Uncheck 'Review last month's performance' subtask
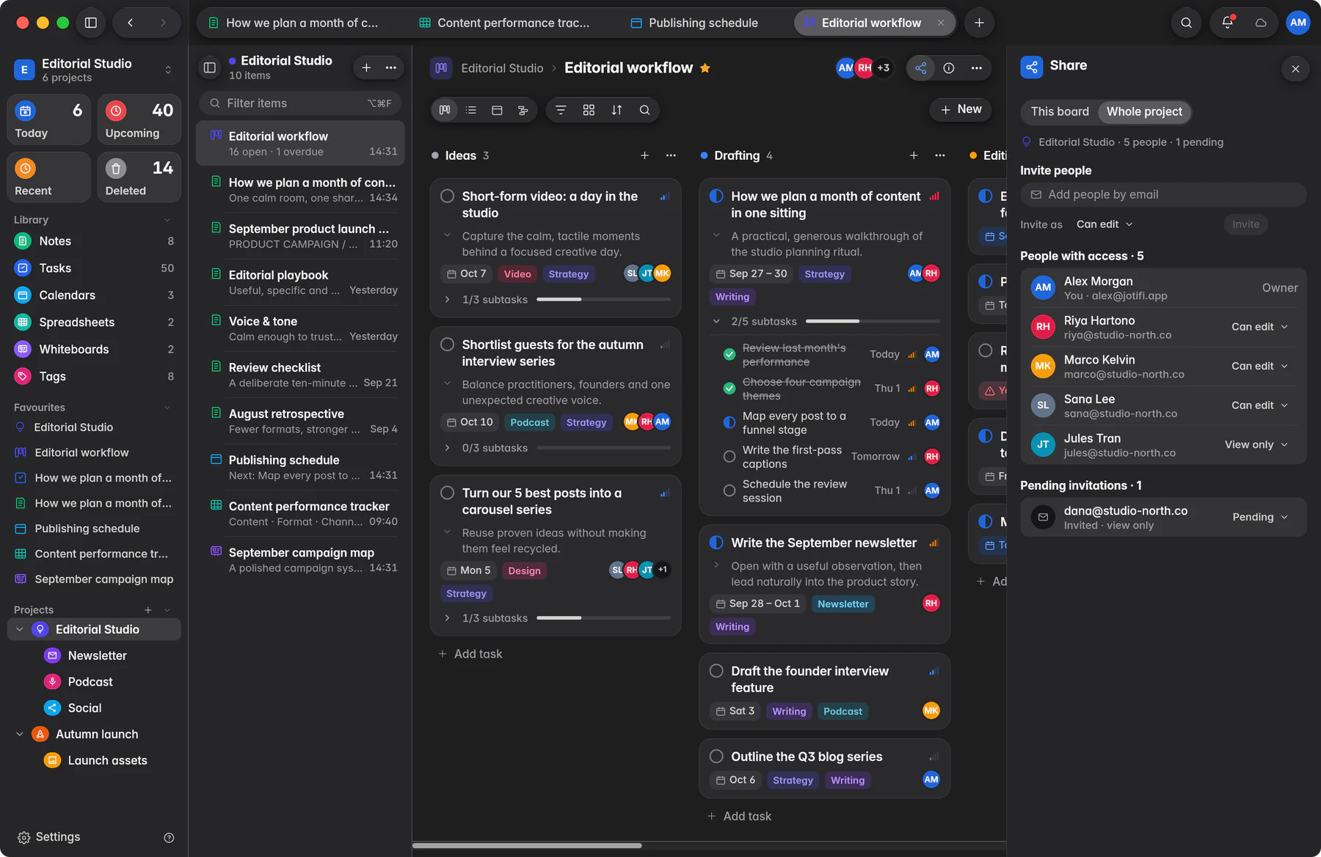This screenshot has height=857, width=1321. [x=729, y=355]
